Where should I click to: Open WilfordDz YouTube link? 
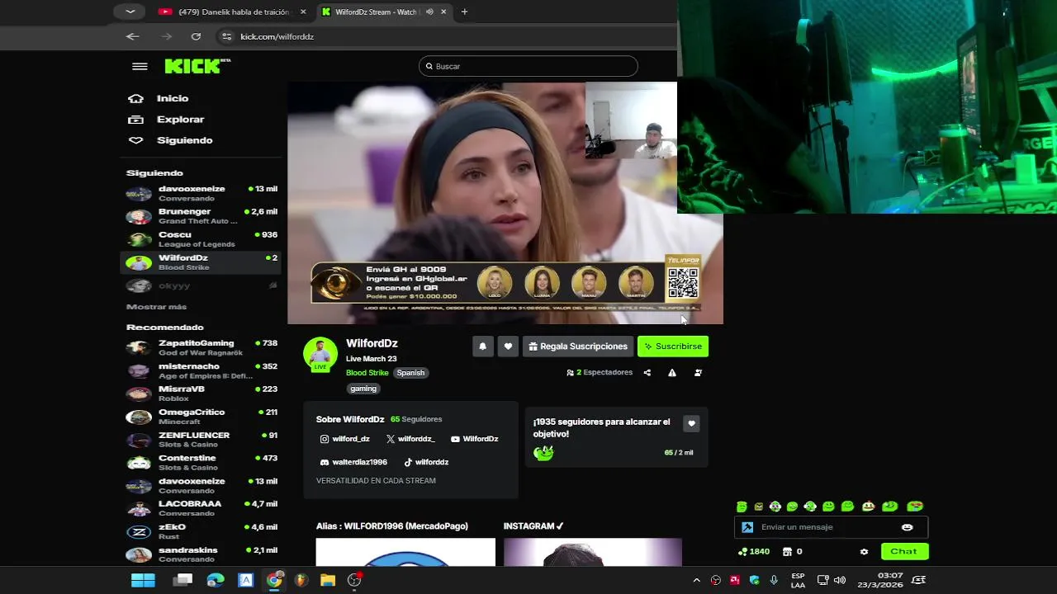(x=475, y=439)
